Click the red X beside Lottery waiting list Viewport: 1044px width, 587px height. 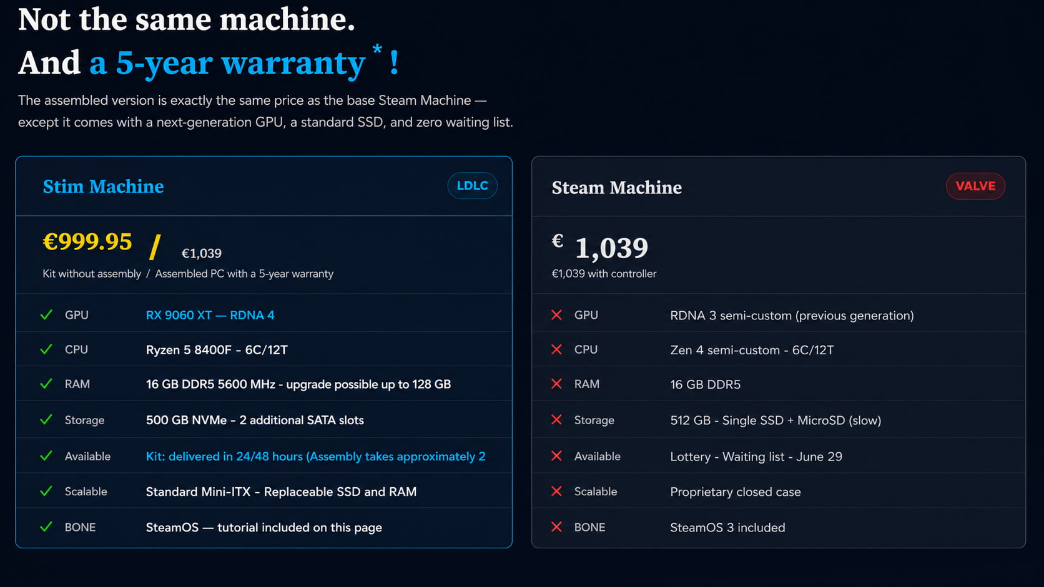point(556,456)
